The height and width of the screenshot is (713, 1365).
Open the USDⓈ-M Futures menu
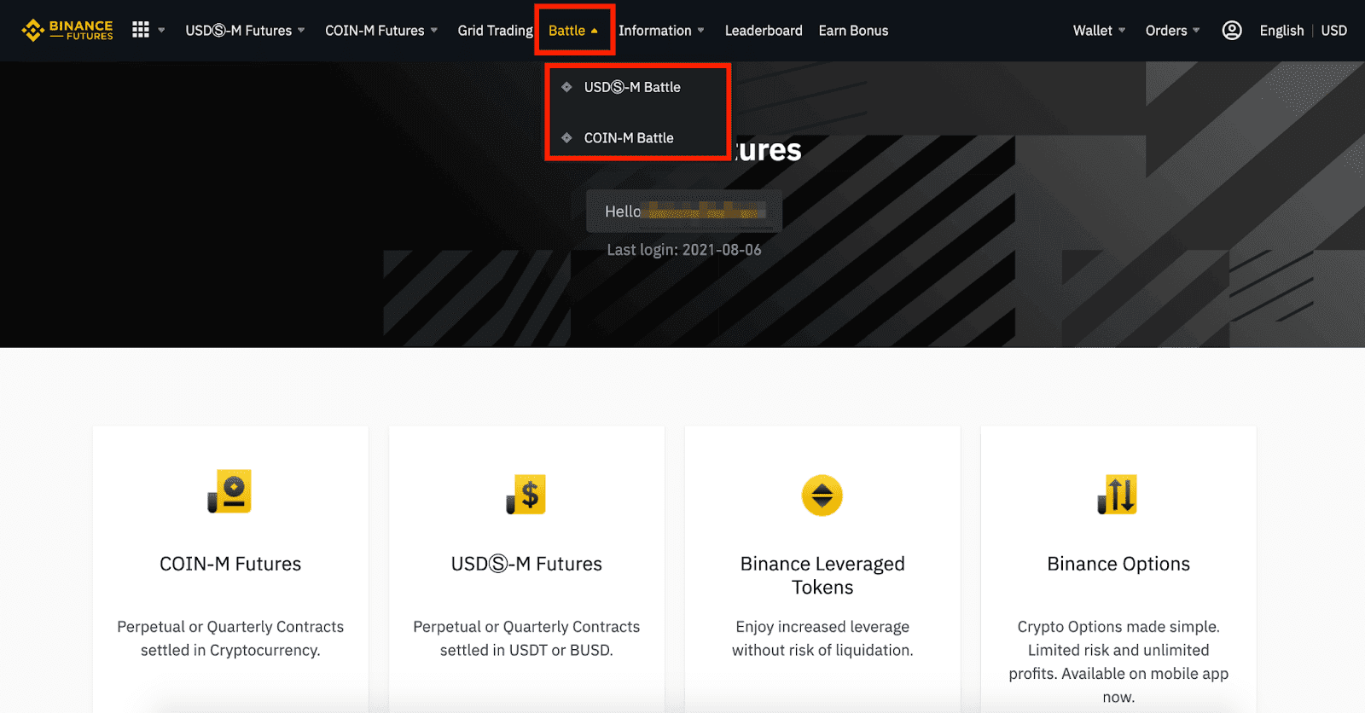point(245,31)
